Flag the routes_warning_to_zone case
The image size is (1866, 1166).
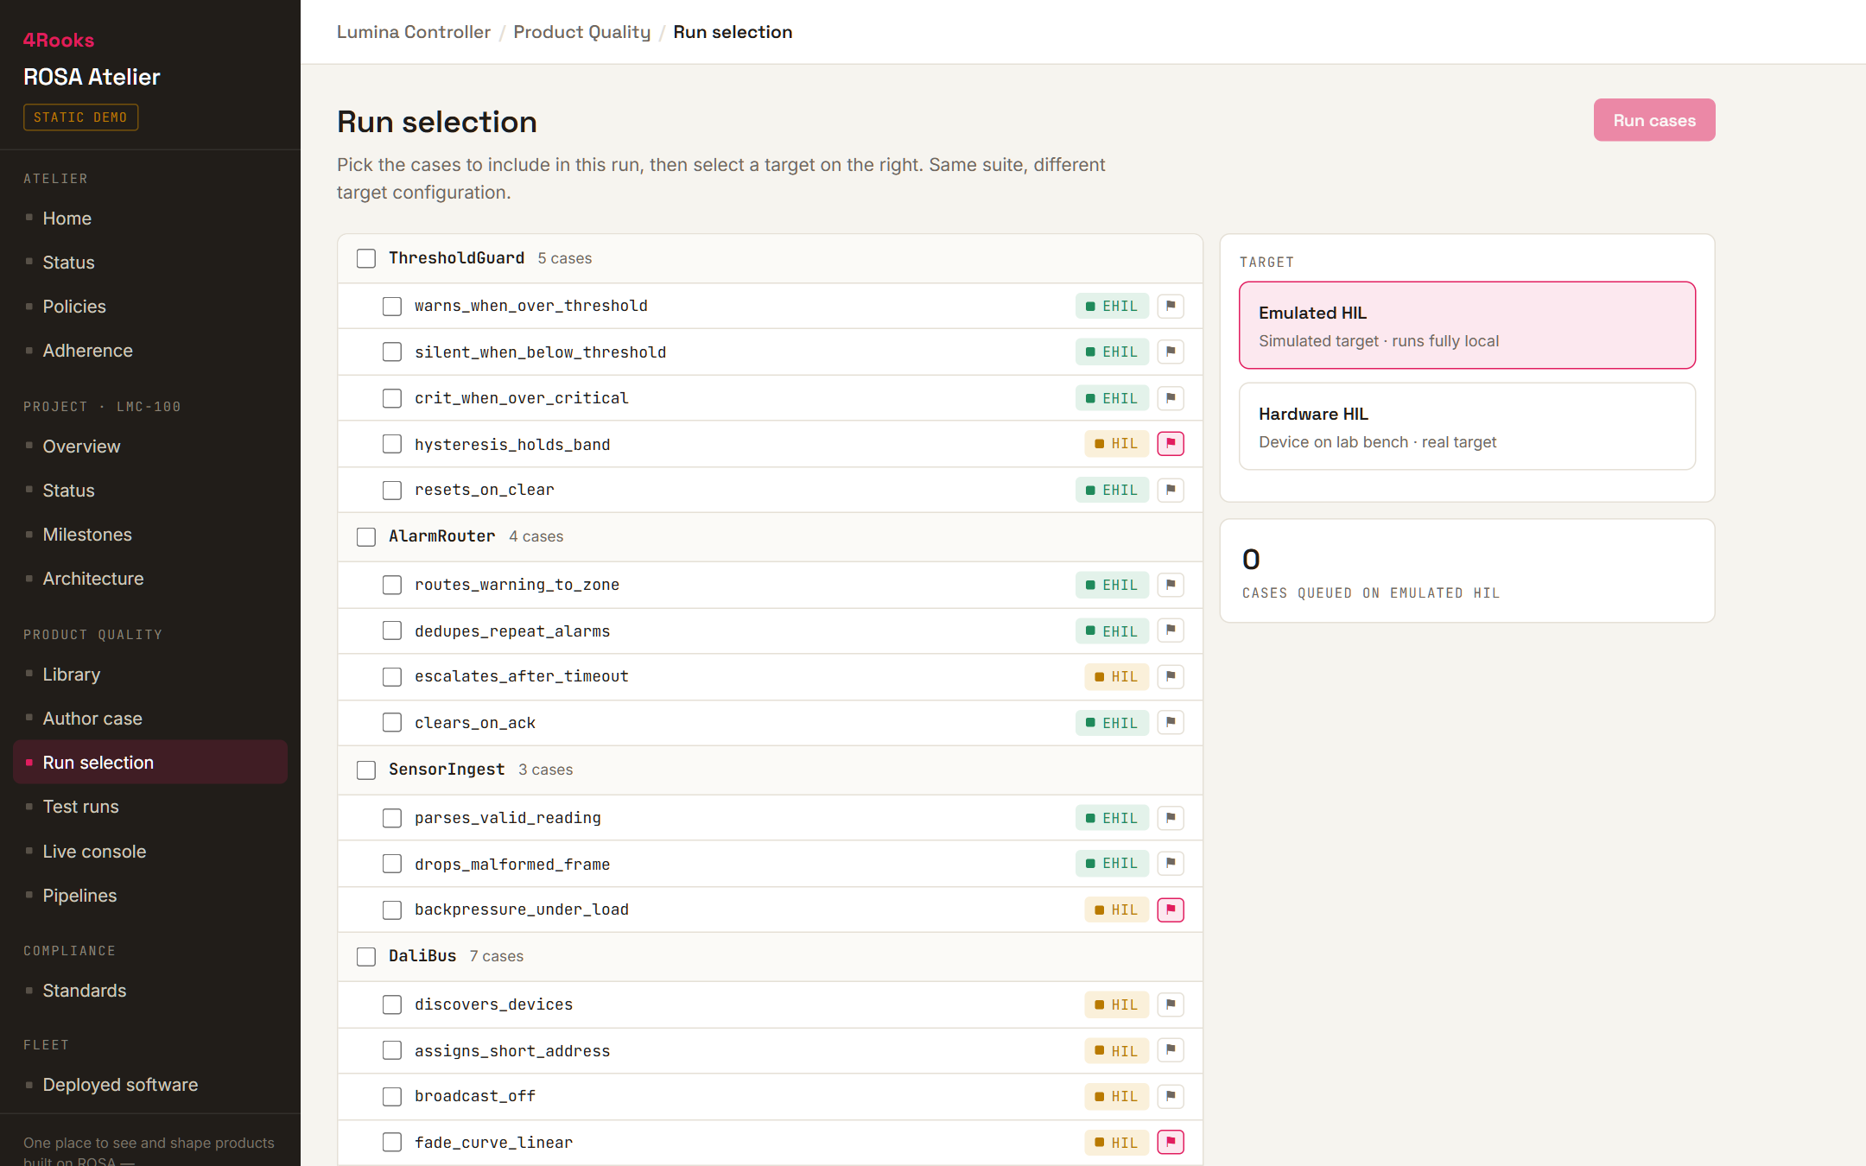pyautogui.click(x=1171, y=585)
